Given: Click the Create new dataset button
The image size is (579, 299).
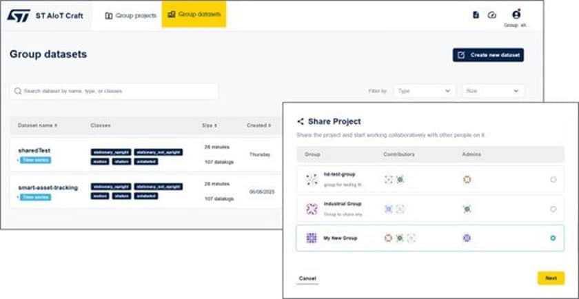Looking at the screenshot, I should [488, 55].
